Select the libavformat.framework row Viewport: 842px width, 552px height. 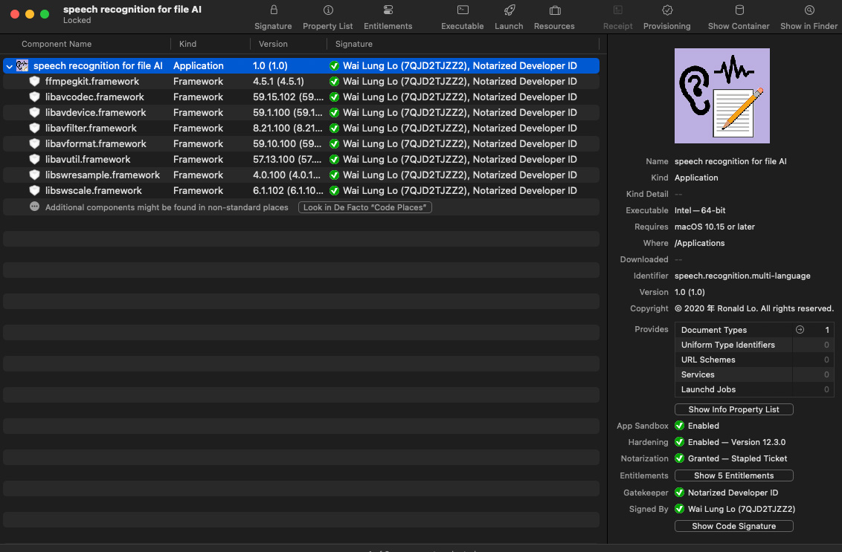(301, 144)
